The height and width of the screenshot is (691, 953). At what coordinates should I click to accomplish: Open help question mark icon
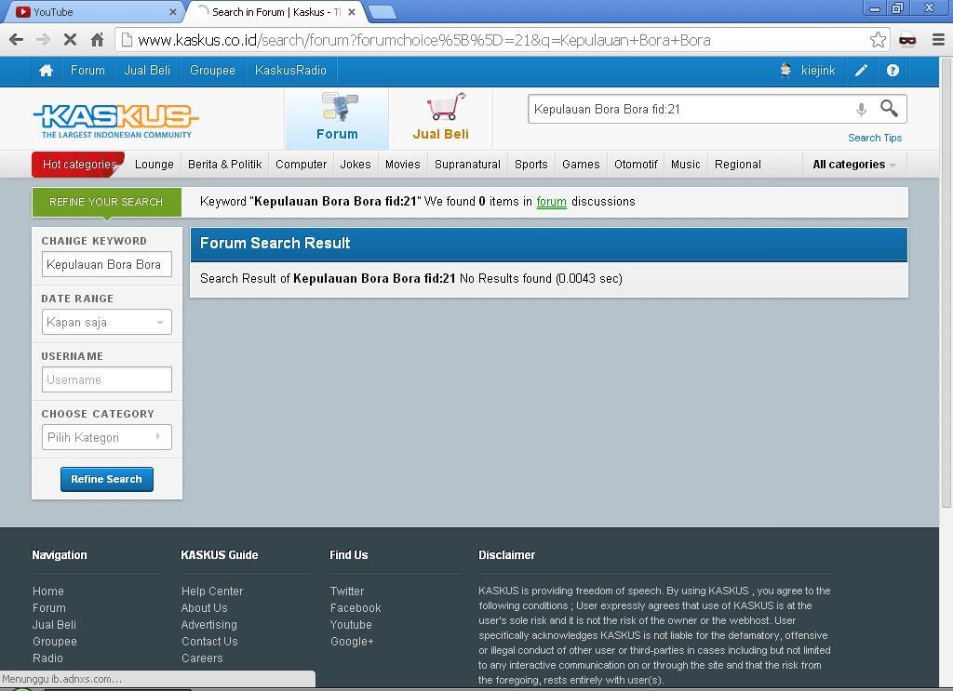(x=893, y=71)
